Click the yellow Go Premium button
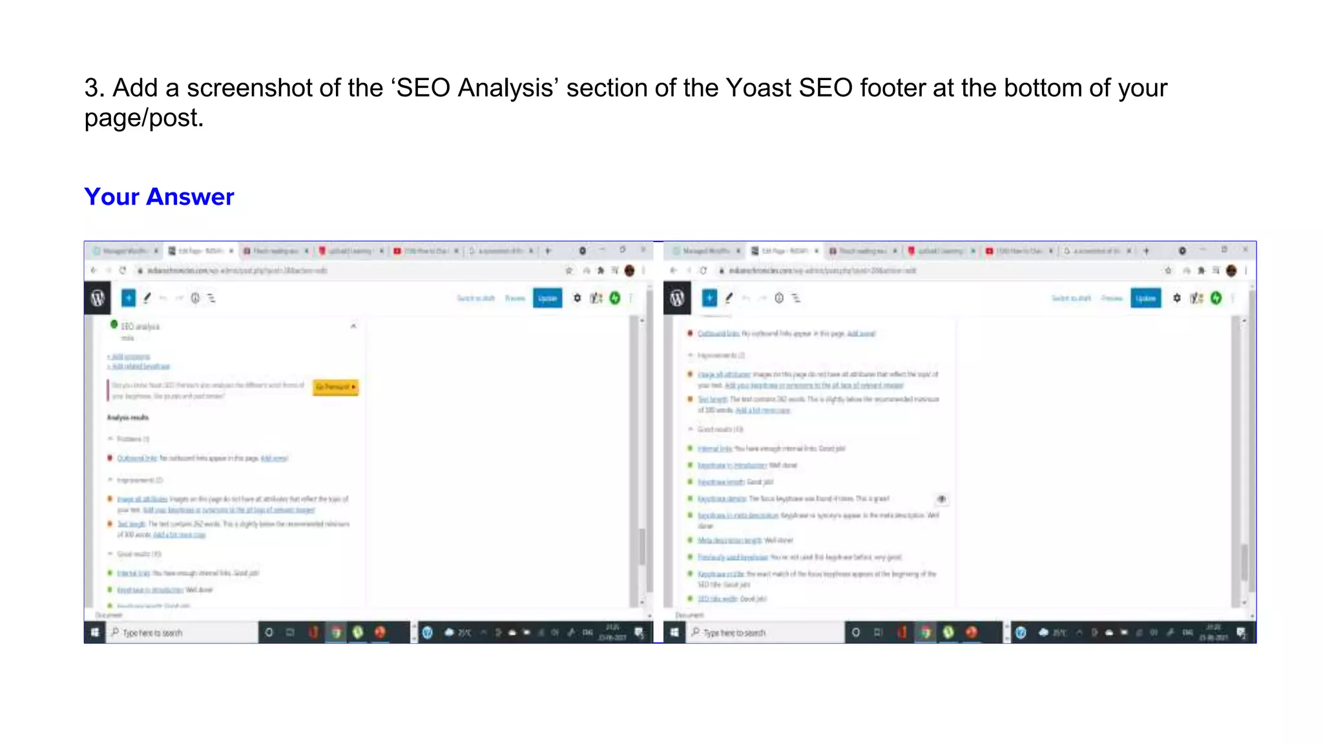 tap(335, 387)
